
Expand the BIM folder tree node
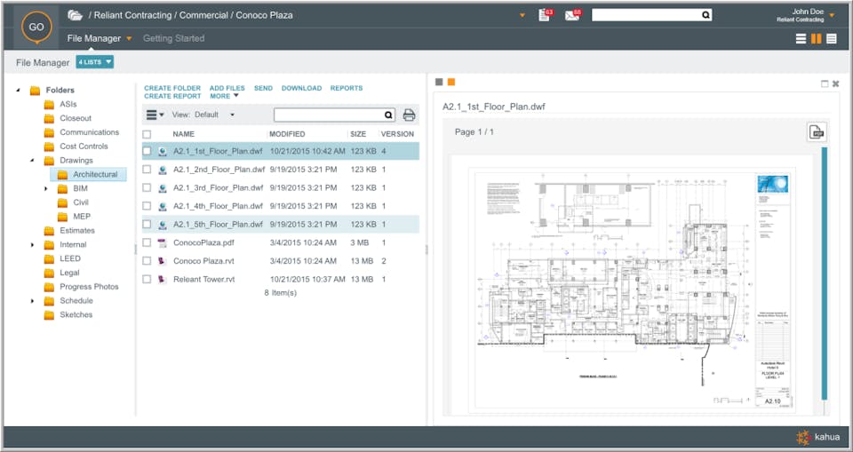click(x=47, y=188)
